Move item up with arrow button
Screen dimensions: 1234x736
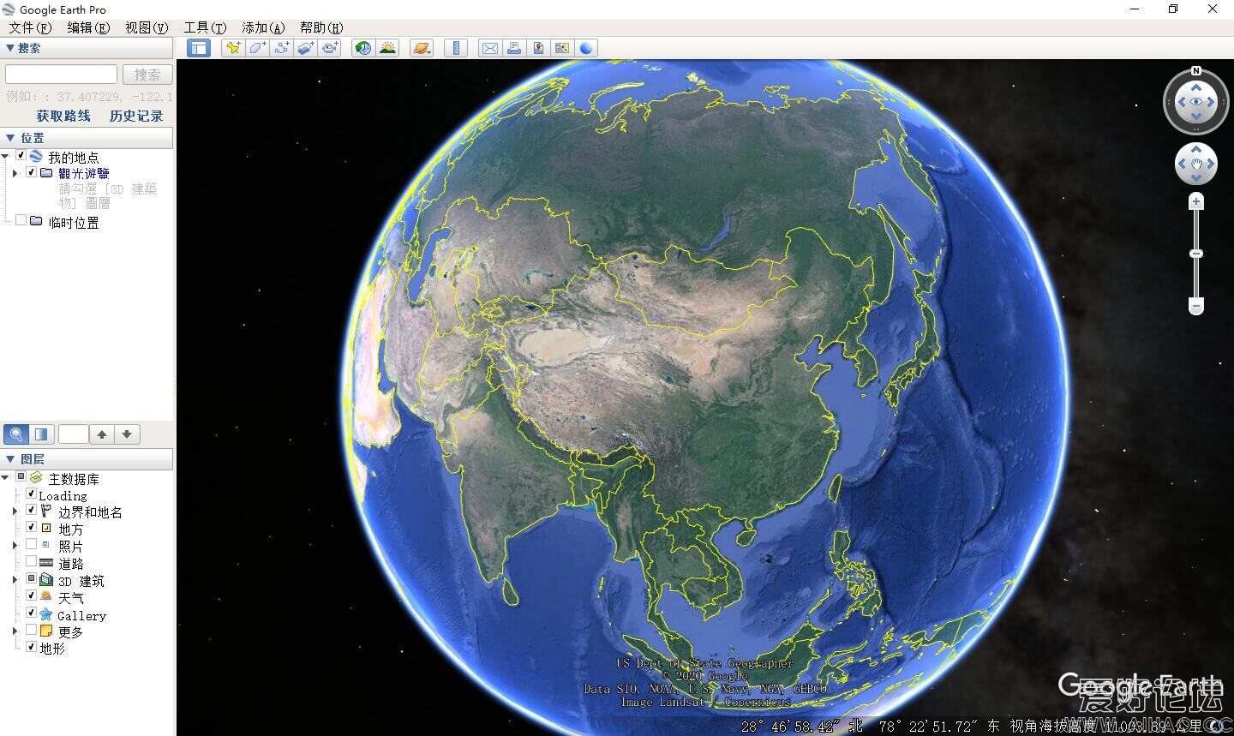102,434
